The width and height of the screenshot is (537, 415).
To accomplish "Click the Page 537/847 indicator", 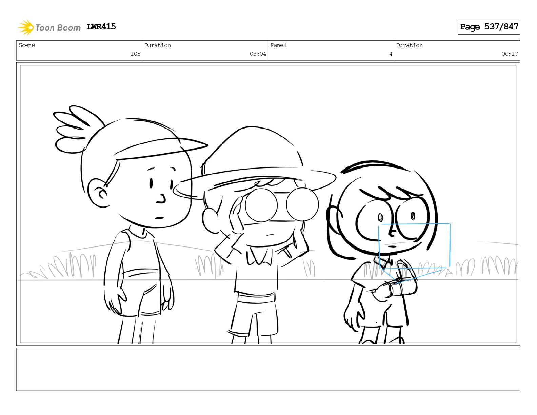I will pos(489,27).
